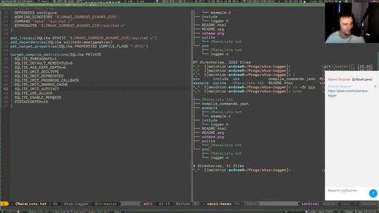
Task: Select the presenter webcam video thumbnail
Action: click(x=352, y=23)
